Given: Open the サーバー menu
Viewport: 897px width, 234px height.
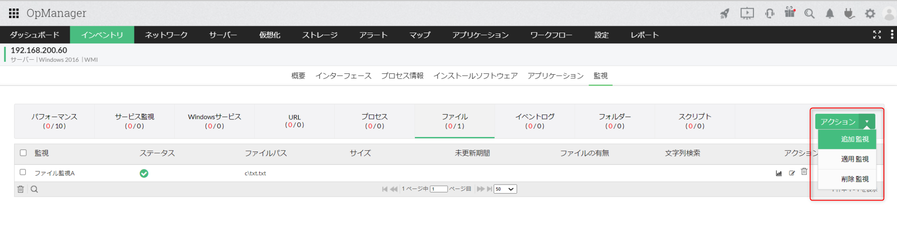Looking at the screenshot, I should tap(223, 35).
